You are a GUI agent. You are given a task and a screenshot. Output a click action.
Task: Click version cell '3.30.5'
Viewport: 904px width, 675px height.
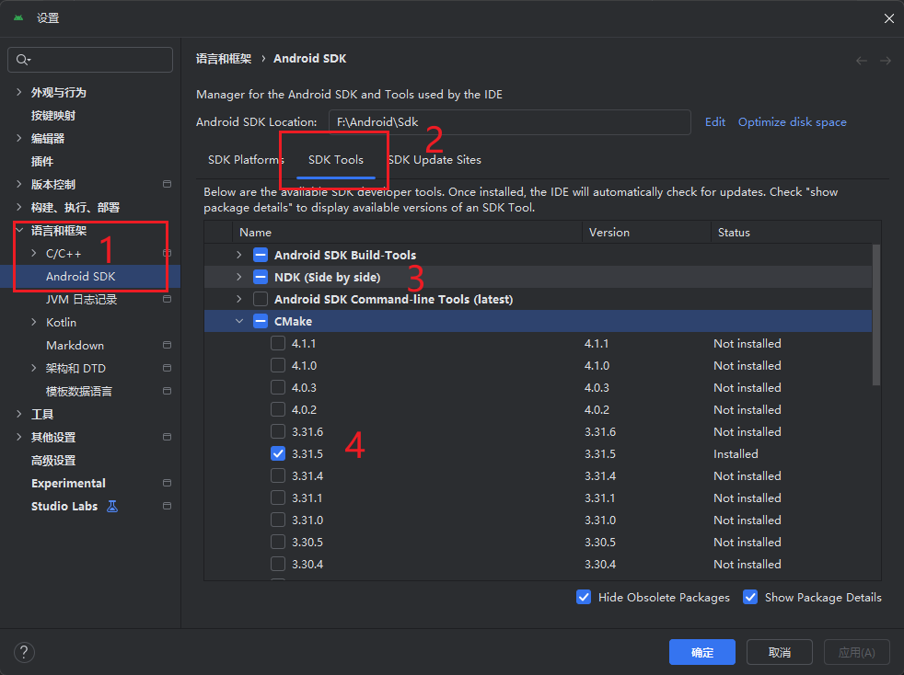[600, 542]
